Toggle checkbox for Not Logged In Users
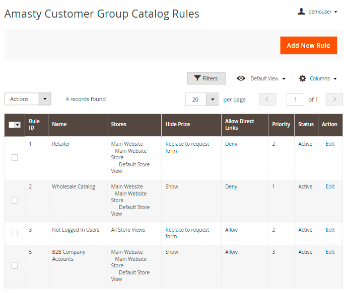Screen dimensions: 344x293 coord(15,233)
